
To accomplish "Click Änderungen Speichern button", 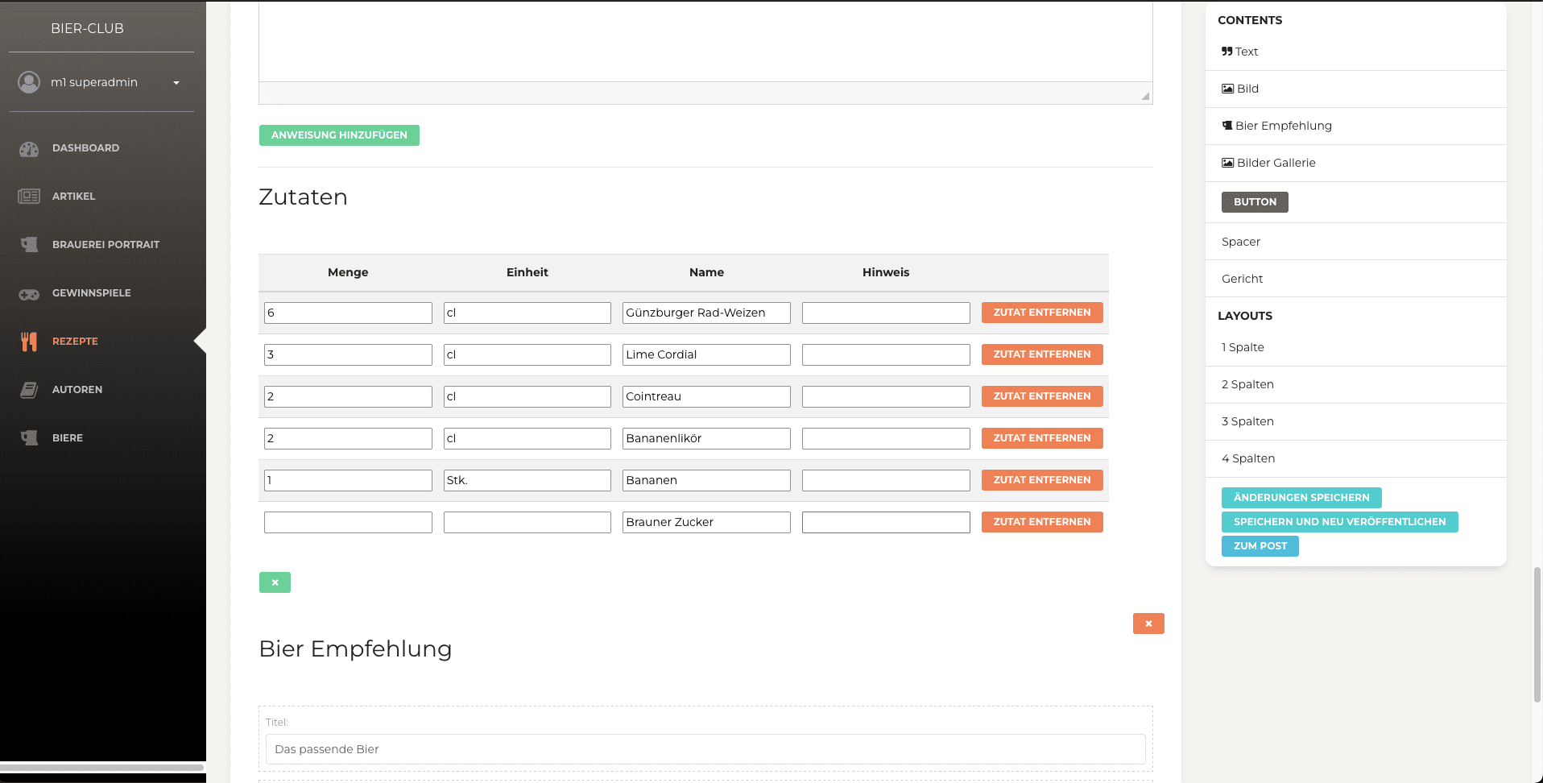I will 1301,498.
